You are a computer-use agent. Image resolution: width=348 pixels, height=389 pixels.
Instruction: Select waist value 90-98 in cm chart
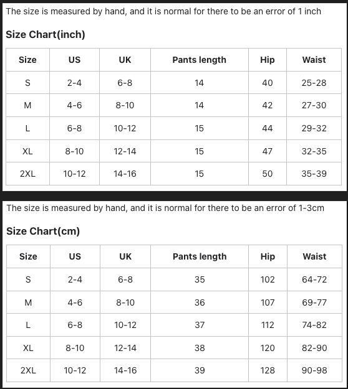coord(314,370)
